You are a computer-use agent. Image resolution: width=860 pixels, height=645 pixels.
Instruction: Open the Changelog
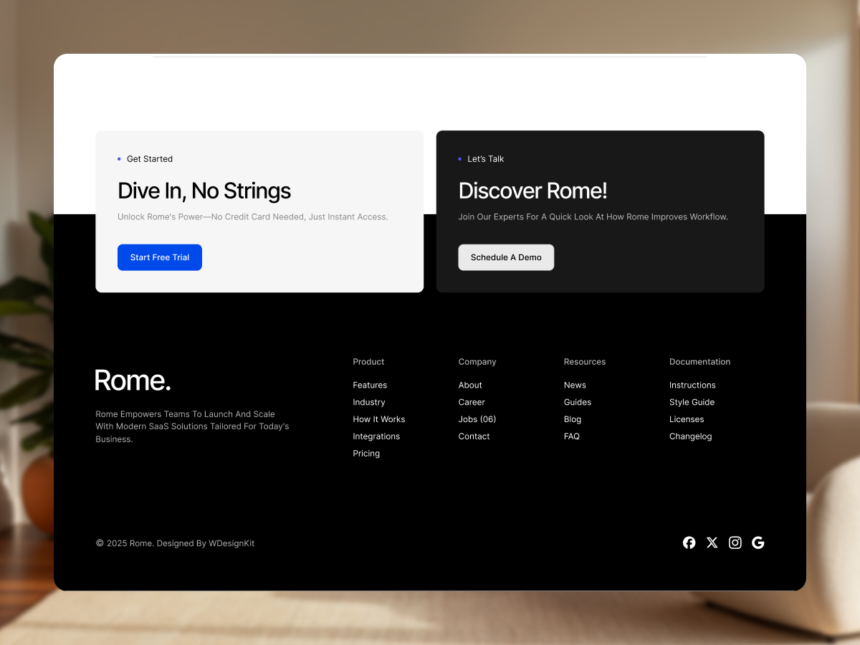tap(690, 436)
